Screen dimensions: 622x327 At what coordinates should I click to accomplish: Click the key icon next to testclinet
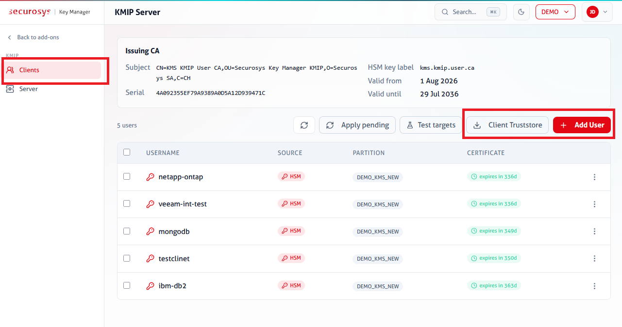(x=151, y=259)
